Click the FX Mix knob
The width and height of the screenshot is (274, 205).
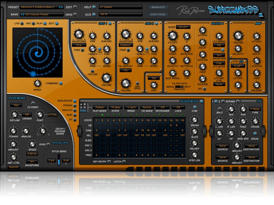pos(231,110)
